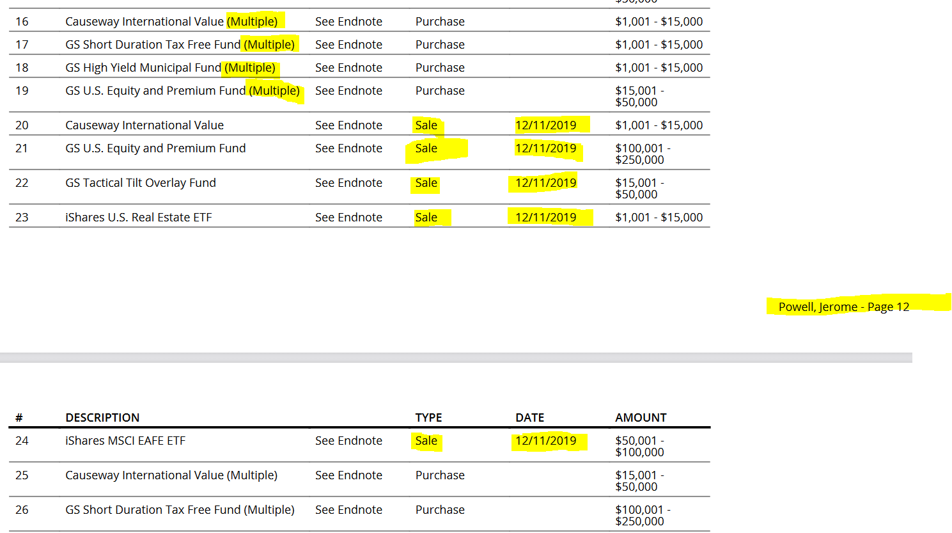952x533 pixels.
Task: Click 'iShares MSCI EAFE ETF' description
Action: pos(125,441)
